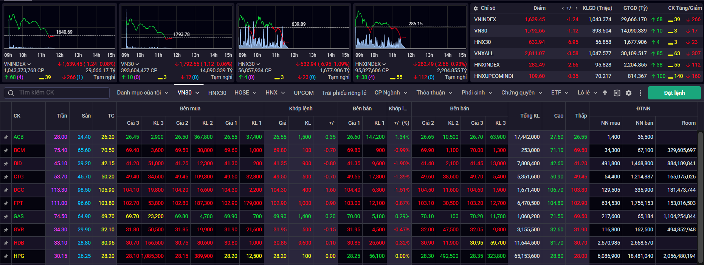This screenshot has height=265, width=704.
Task: Open the ACB stock symbol
Action: pyautogui.click(x=19, y=137)
